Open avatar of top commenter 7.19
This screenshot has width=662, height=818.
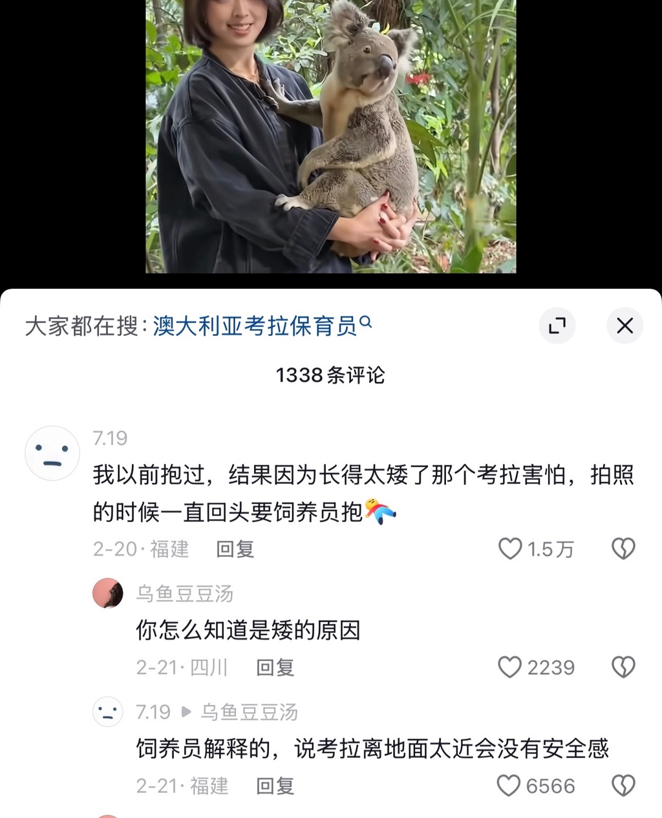tap(52, 453)
